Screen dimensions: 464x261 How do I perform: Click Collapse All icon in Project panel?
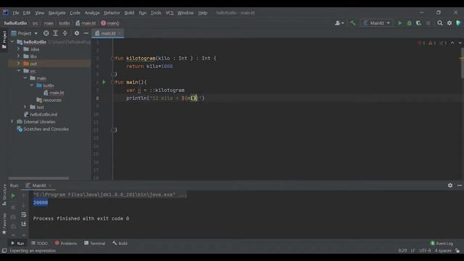point(65,33)
